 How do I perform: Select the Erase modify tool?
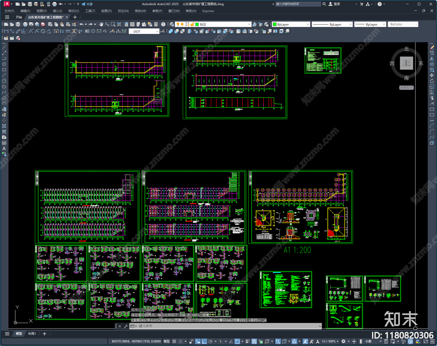432,47
